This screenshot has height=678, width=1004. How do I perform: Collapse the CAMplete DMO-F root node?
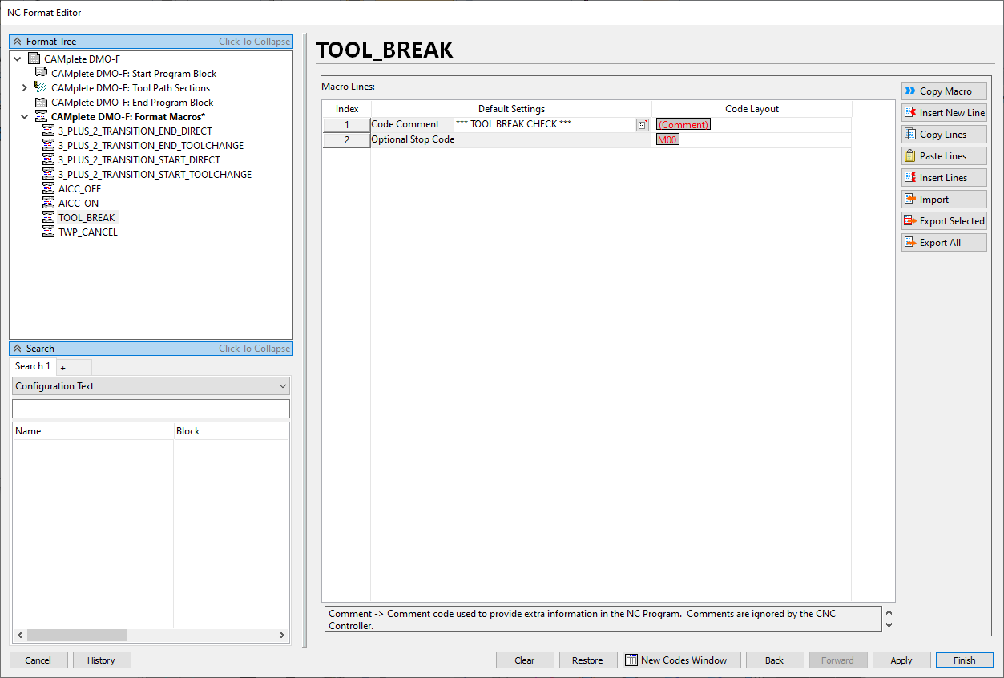point(18,59)
